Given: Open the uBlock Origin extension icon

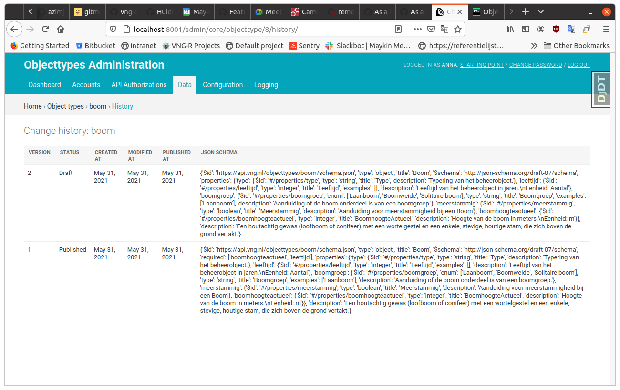Looking at the screenshot, I should pos(556,29).
